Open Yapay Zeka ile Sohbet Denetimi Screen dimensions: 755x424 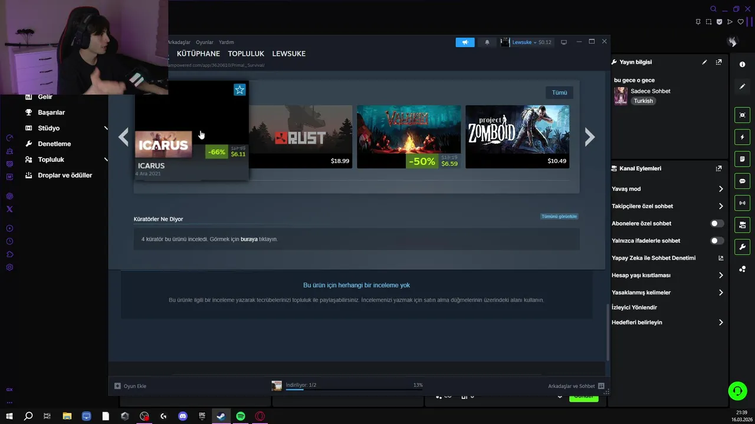[x=667, y=258]
